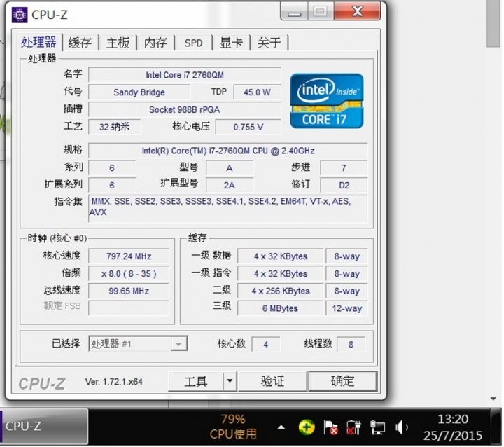Switch to the 缓存 tab
This screenshot has height=447, width=504.
[x=80, y=43]
